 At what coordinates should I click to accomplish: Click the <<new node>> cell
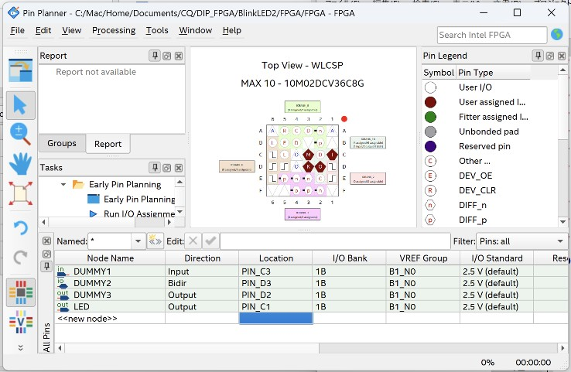click(x=111, y=319)
